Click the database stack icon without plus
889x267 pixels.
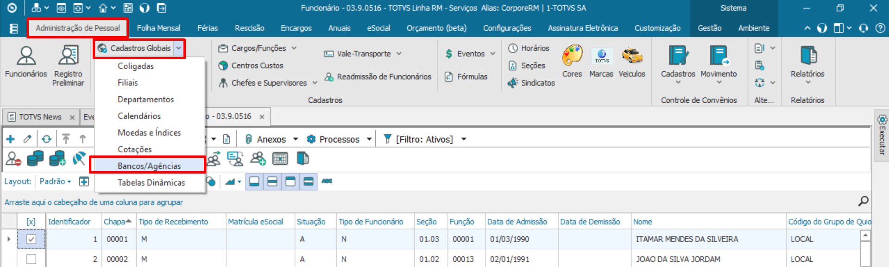35,159
